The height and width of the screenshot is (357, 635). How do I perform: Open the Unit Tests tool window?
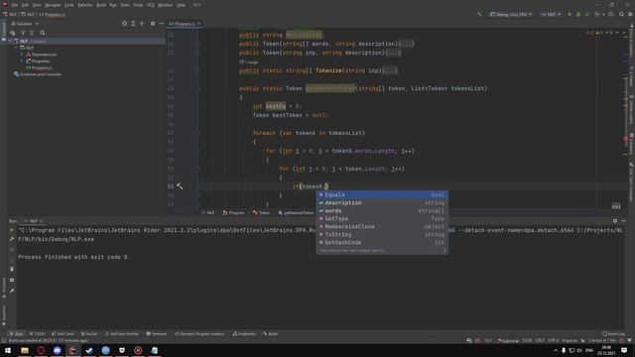click(63, 334)
